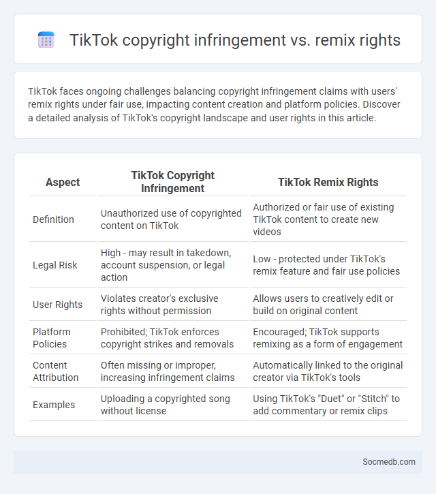
Task: Click the 'TikTok Remix Rights' column header
Action: [x=328, y=182]
